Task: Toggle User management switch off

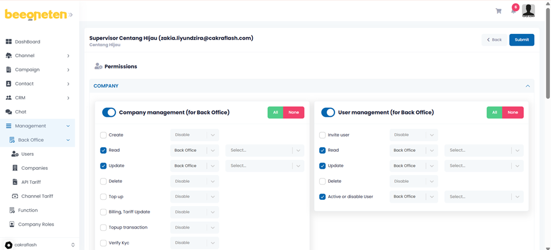Action: click(x=328, y=112)
